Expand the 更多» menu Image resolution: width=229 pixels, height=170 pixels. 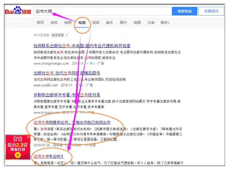coord(165,23)
